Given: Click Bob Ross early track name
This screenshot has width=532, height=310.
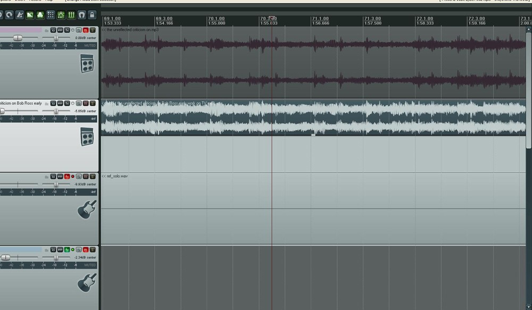Looking at the screenshot, I should pos(21,103).
